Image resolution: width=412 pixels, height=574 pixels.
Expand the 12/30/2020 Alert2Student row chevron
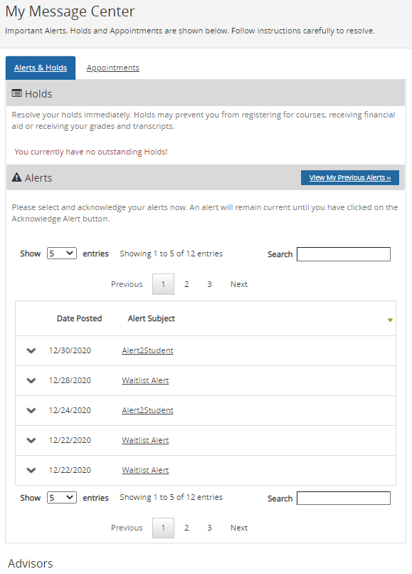31,350
